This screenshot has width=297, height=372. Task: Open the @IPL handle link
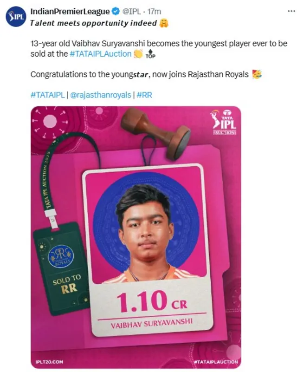pos(131,12)
